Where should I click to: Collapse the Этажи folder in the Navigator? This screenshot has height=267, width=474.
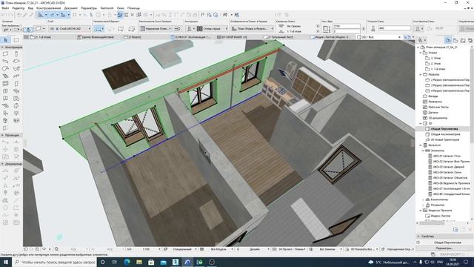[421, 53]
